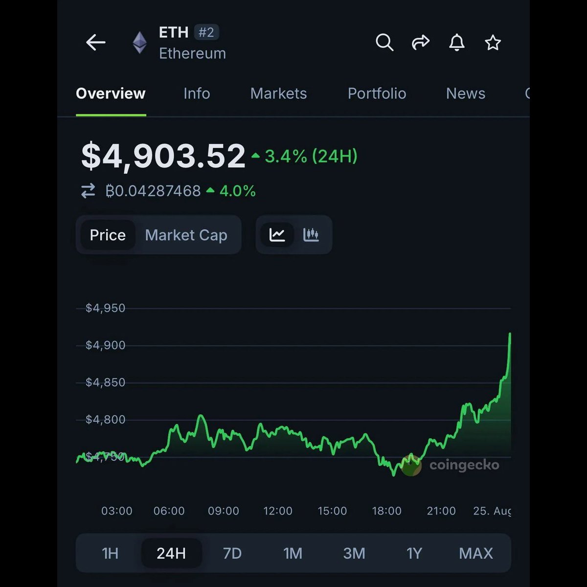Share Ethereum via the share arrow icon
This screenshot has height=587, width=587.
pos(421,43)
